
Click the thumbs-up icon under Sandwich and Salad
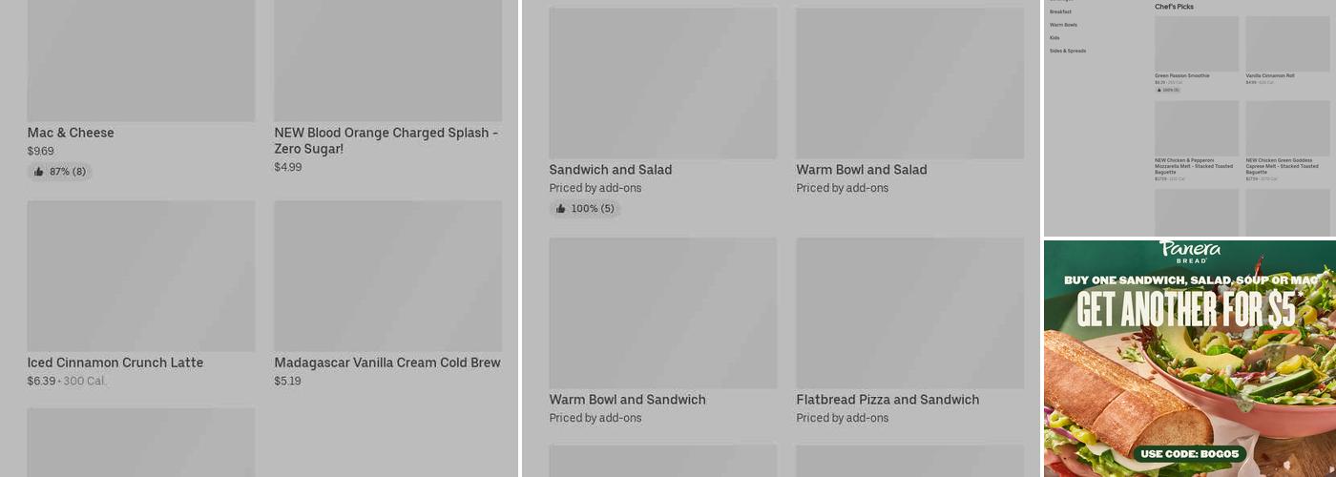click(x=561, y=209)
